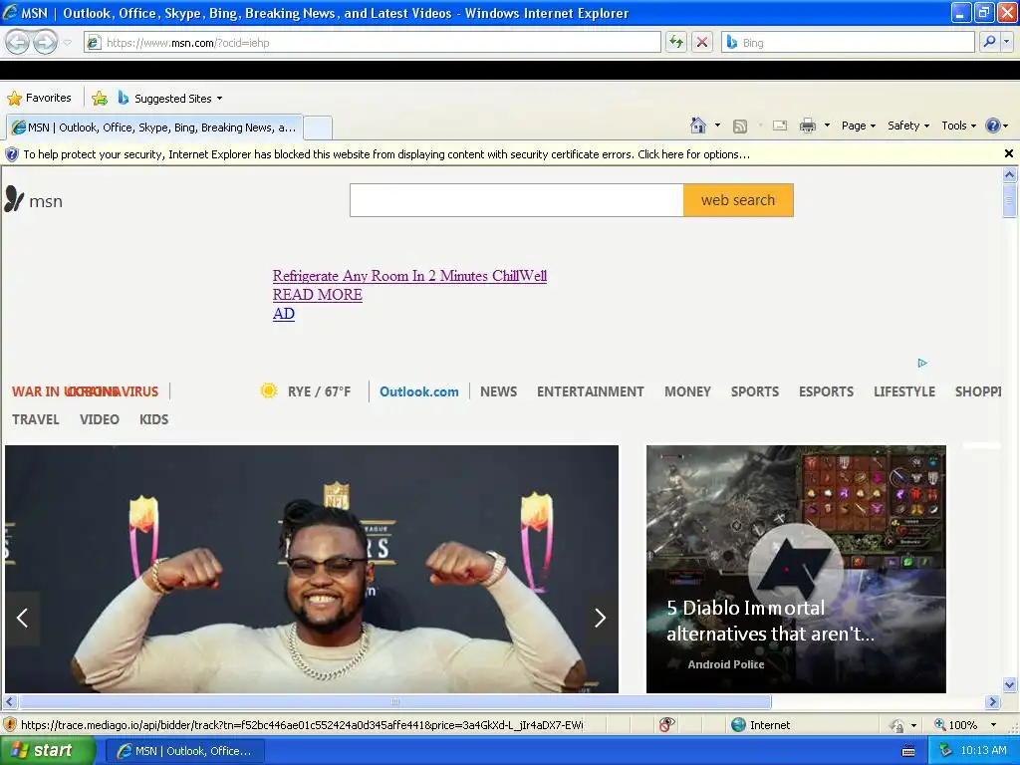
Task: Click the vertical scrollbar down arrow
Action: [x=1010, y=684]
